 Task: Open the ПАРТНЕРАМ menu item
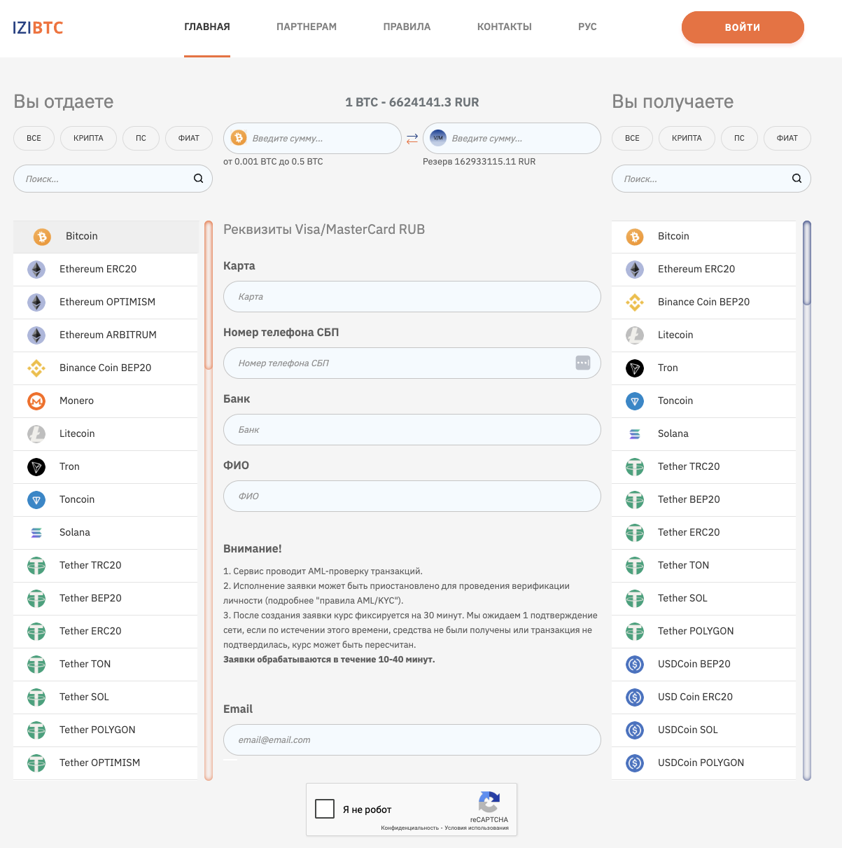click(x=307, y=27)
